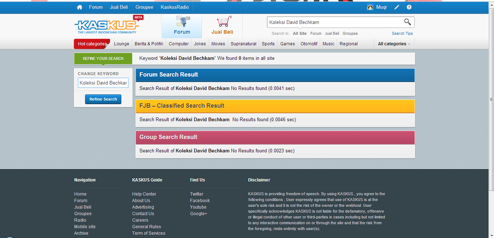Open Advertising footer link
This screenshot has height=238, width=494.
coord(143,207)
